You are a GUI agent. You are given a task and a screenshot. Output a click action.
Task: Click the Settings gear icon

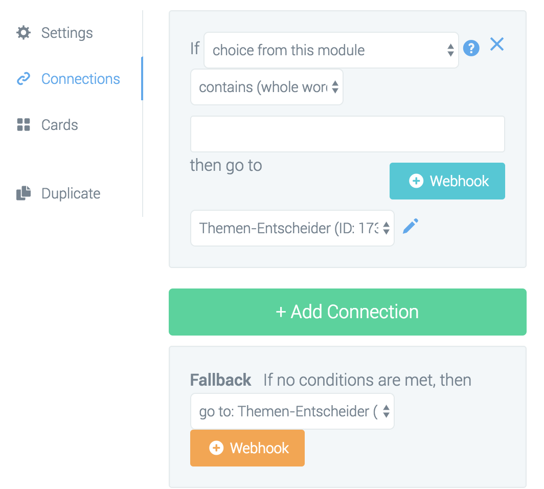click(24, 33)
